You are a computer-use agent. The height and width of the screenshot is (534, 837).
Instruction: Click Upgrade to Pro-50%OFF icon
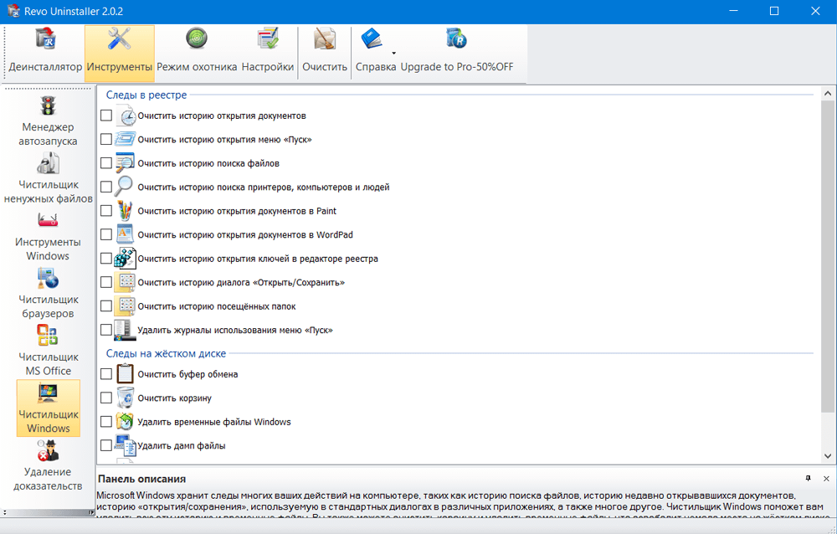[x=456, y=39]
